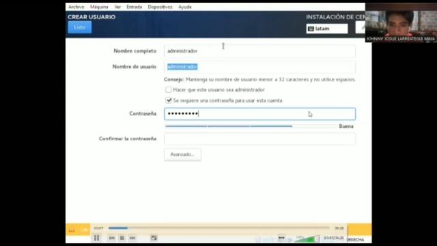Open the Archivo menu
The height and width of the screenshot is (246, 437).
pyautogui.click(x=76, y=7)
